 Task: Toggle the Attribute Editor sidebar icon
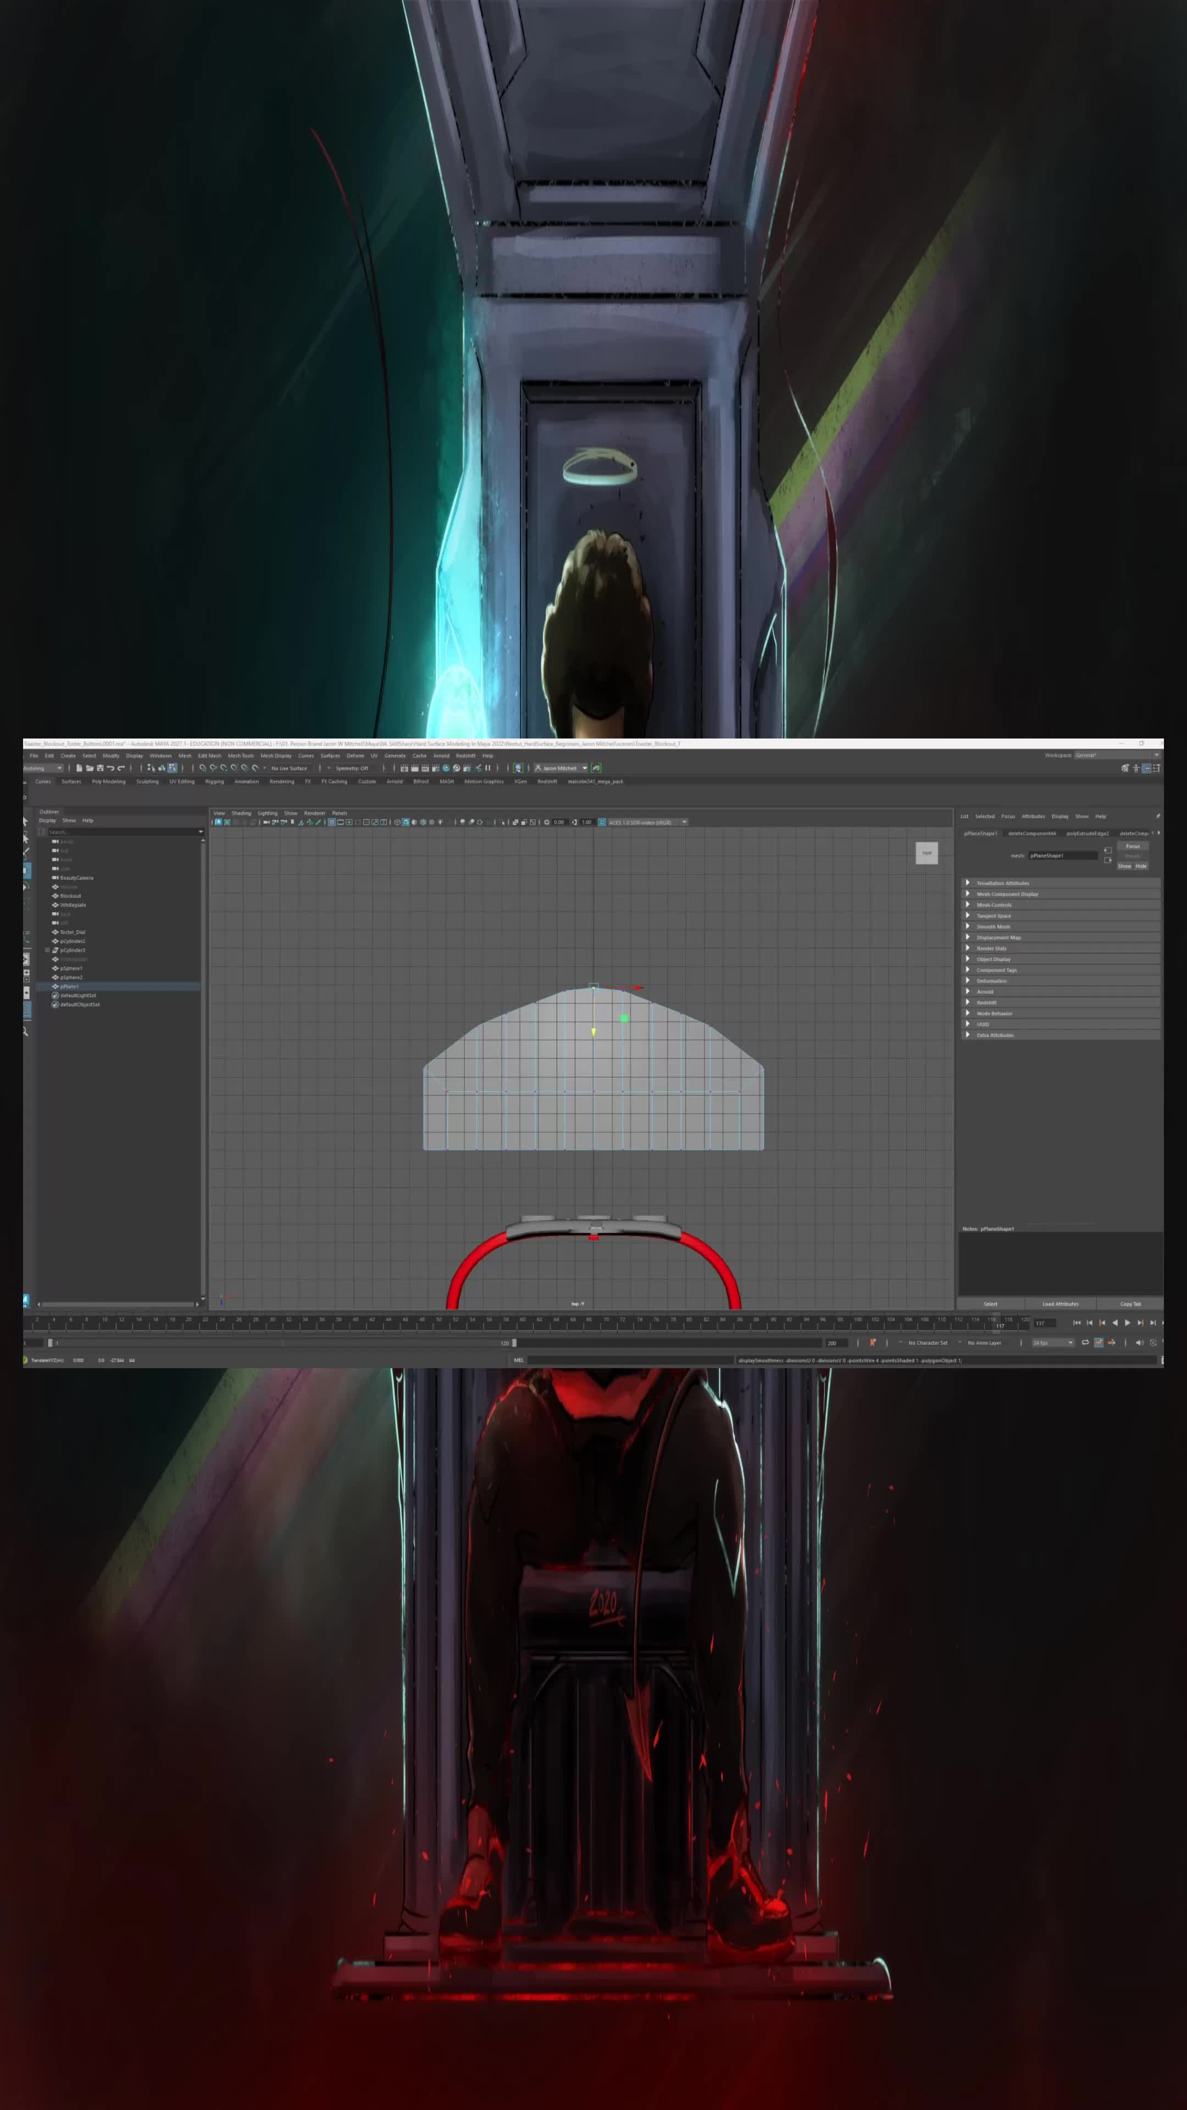[x=1146, y=768]
